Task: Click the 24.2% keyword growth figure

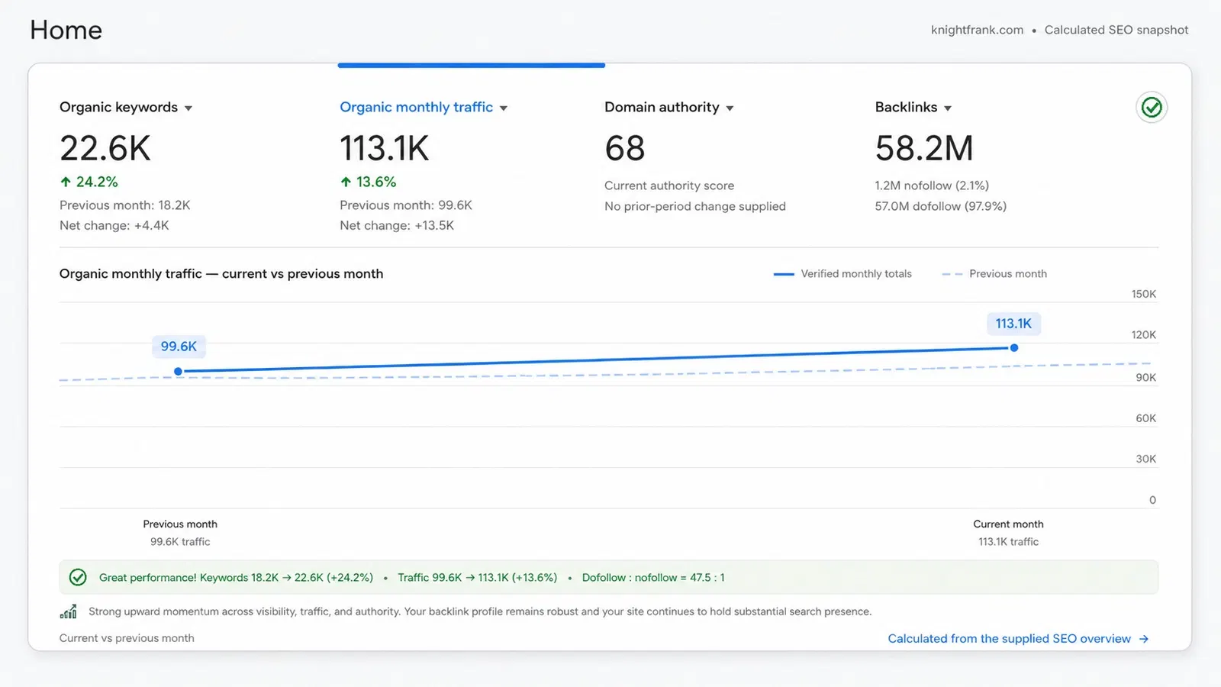Action: pyautogui.click(x=97, y=182)
